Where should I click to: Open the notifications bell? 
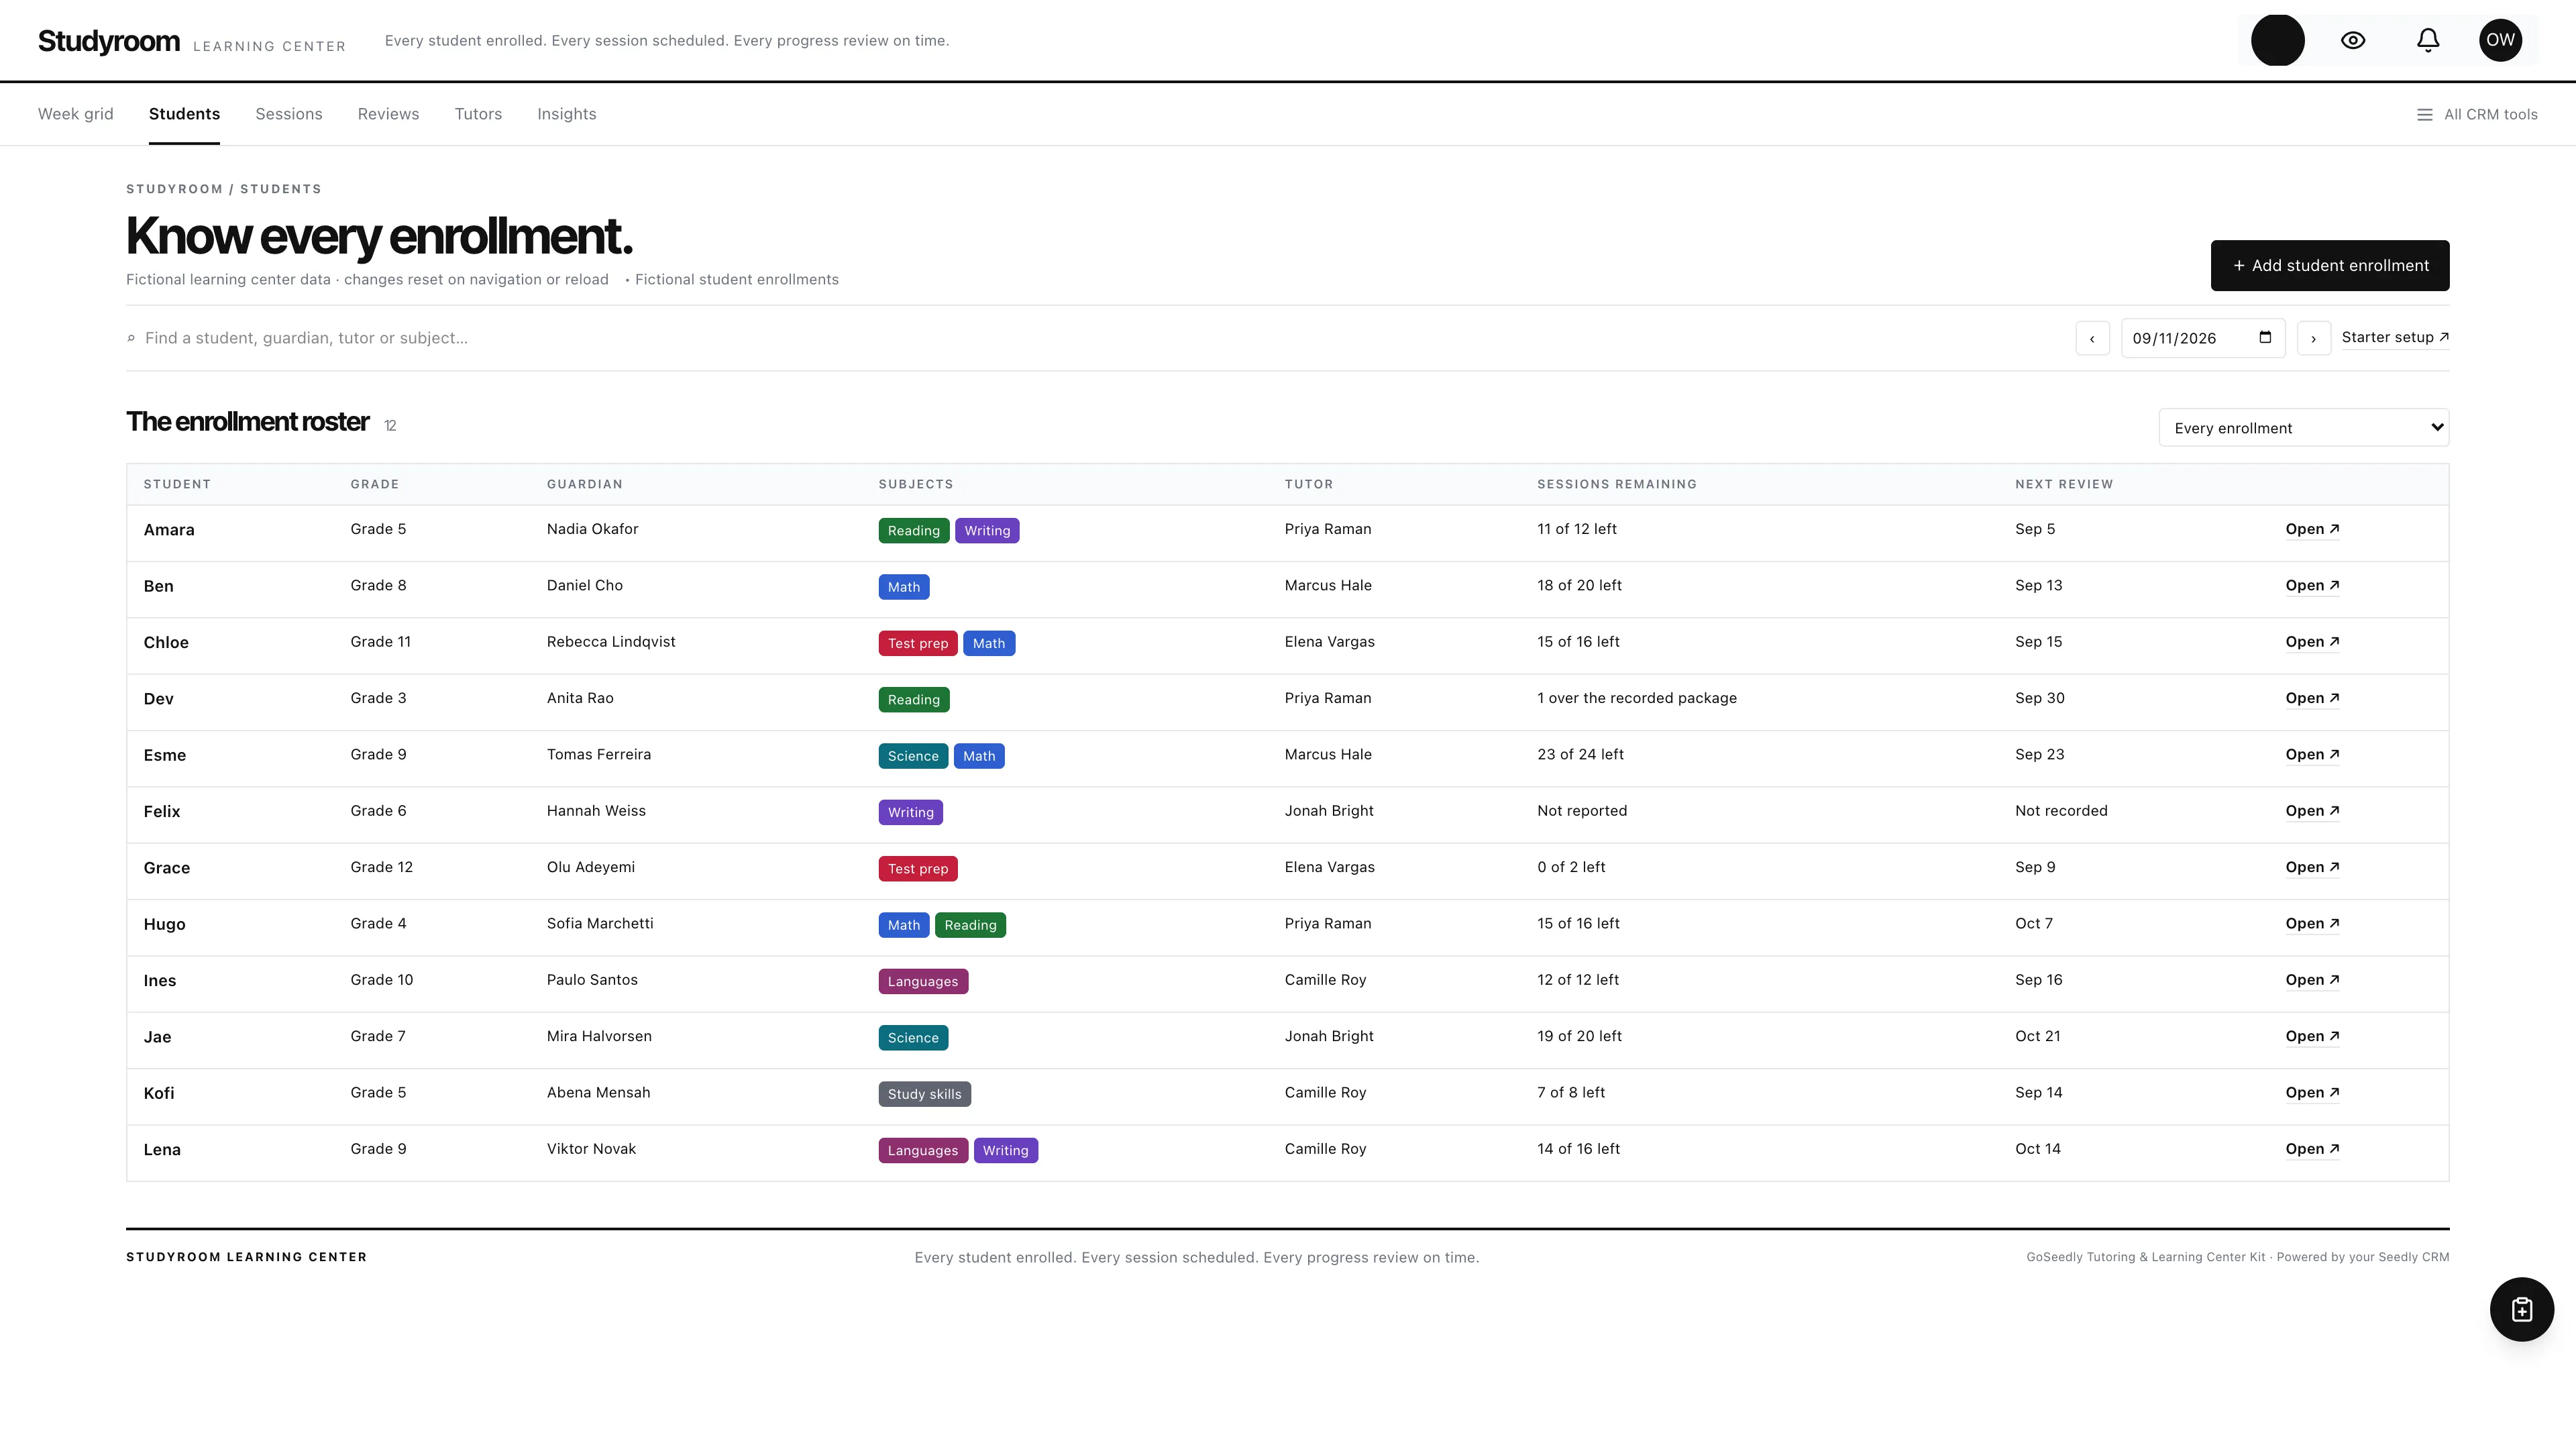[x=2428, y=40]
